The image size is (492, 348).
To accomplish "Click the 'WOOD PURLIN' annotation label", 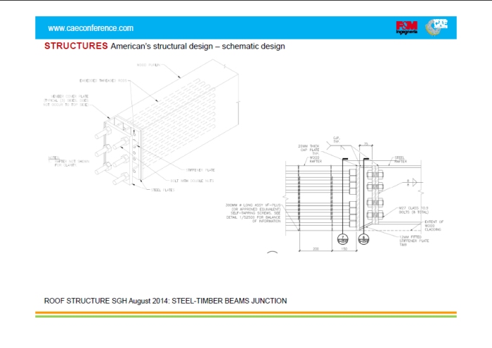I will click(x=147, y=65).
